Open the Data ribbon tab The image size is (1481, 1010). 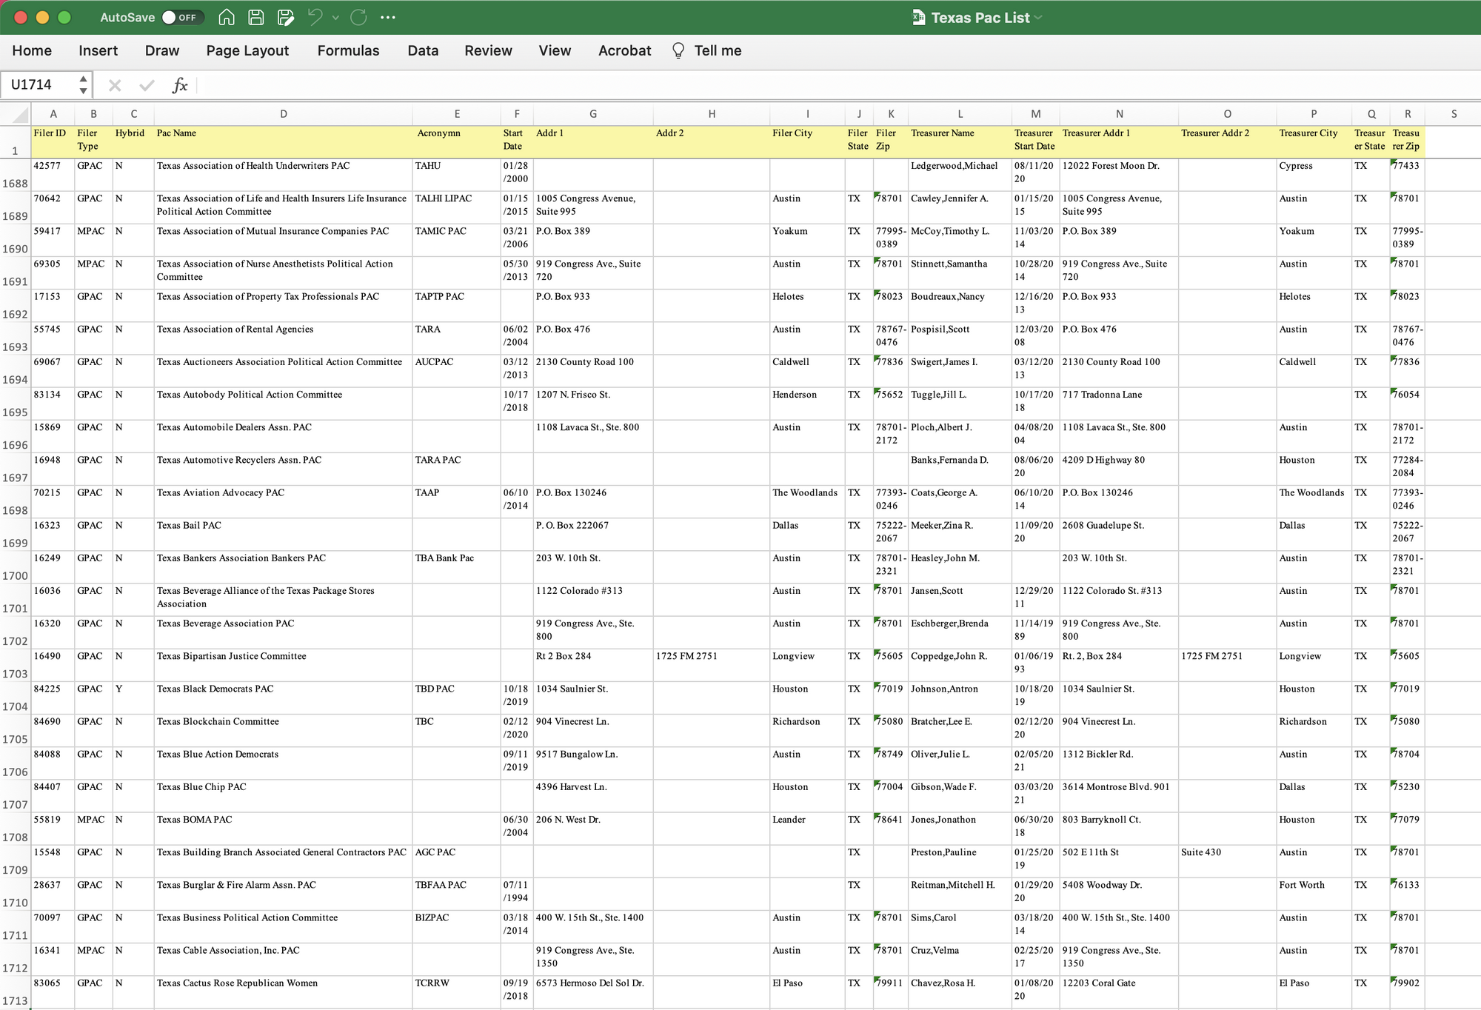[x=423, y=50]
